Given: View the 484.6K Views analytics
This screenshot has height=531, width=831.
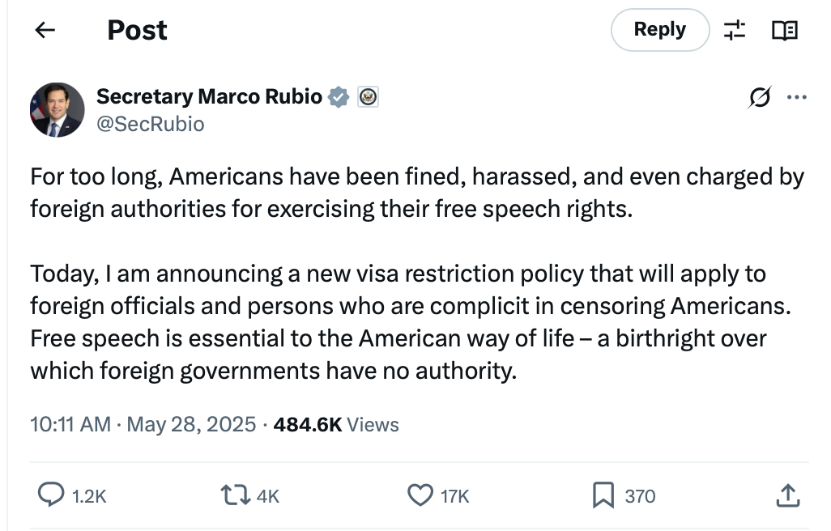Looking at the screenshot, I should pyautogui.click(x=336, y=424).
